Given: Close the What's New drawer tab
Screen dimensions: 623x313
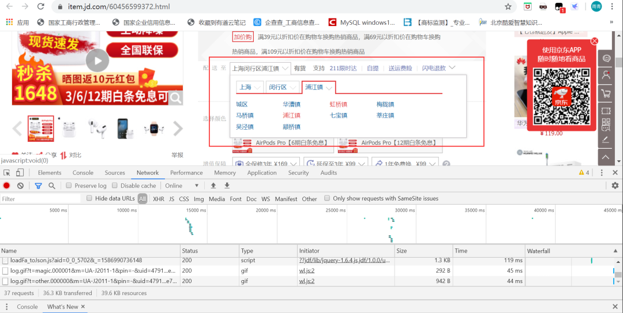Looking at the screenshot, I should 82,307.
